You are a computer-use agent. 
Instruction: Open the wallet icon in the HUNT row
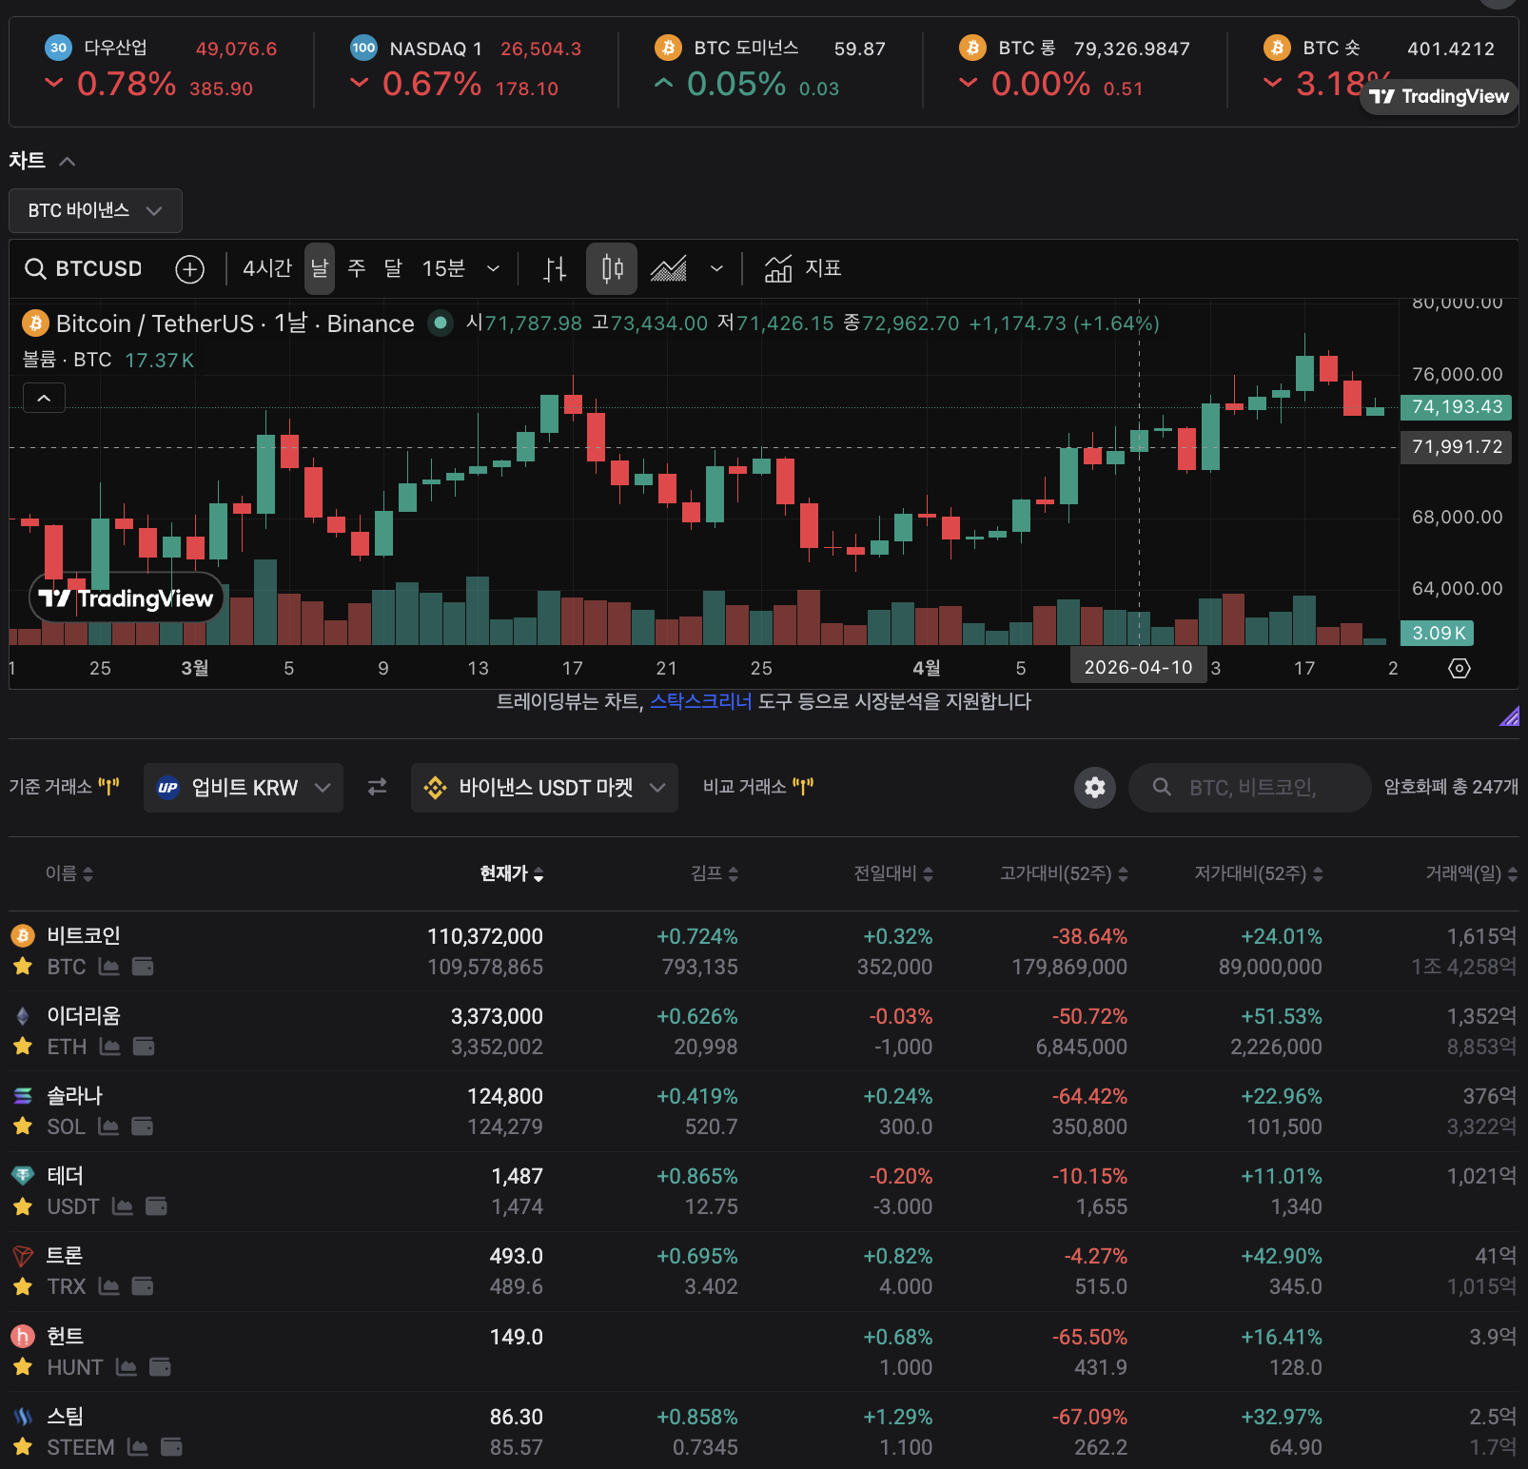pos(160,1367)
